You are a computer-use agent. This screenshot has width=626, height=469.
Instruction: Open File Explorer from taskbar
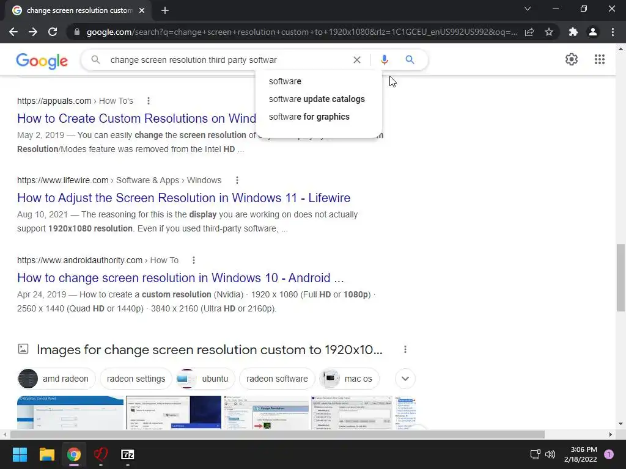click(x=46, y=454)
